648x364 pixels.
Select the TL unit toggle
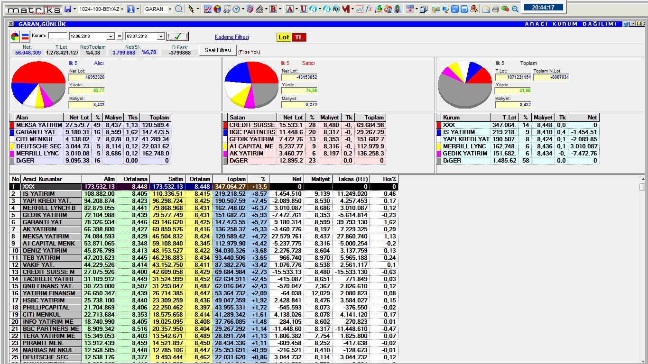299,37
